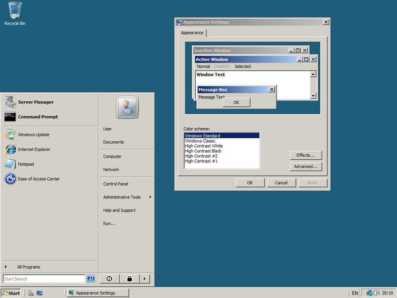This screenshot has width=397, height=298.
Task: Click preview Selected menu item
Action: click(x=243, y=66)
